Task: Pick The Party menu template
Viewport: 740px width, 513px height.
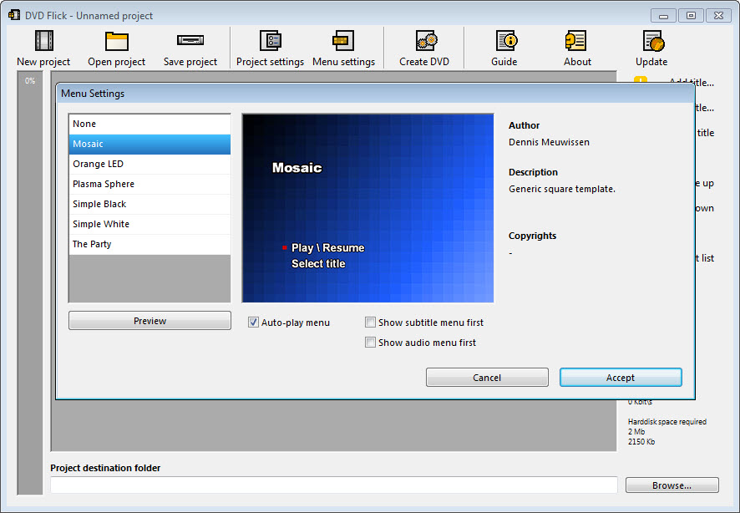Action: coord(150,245)
